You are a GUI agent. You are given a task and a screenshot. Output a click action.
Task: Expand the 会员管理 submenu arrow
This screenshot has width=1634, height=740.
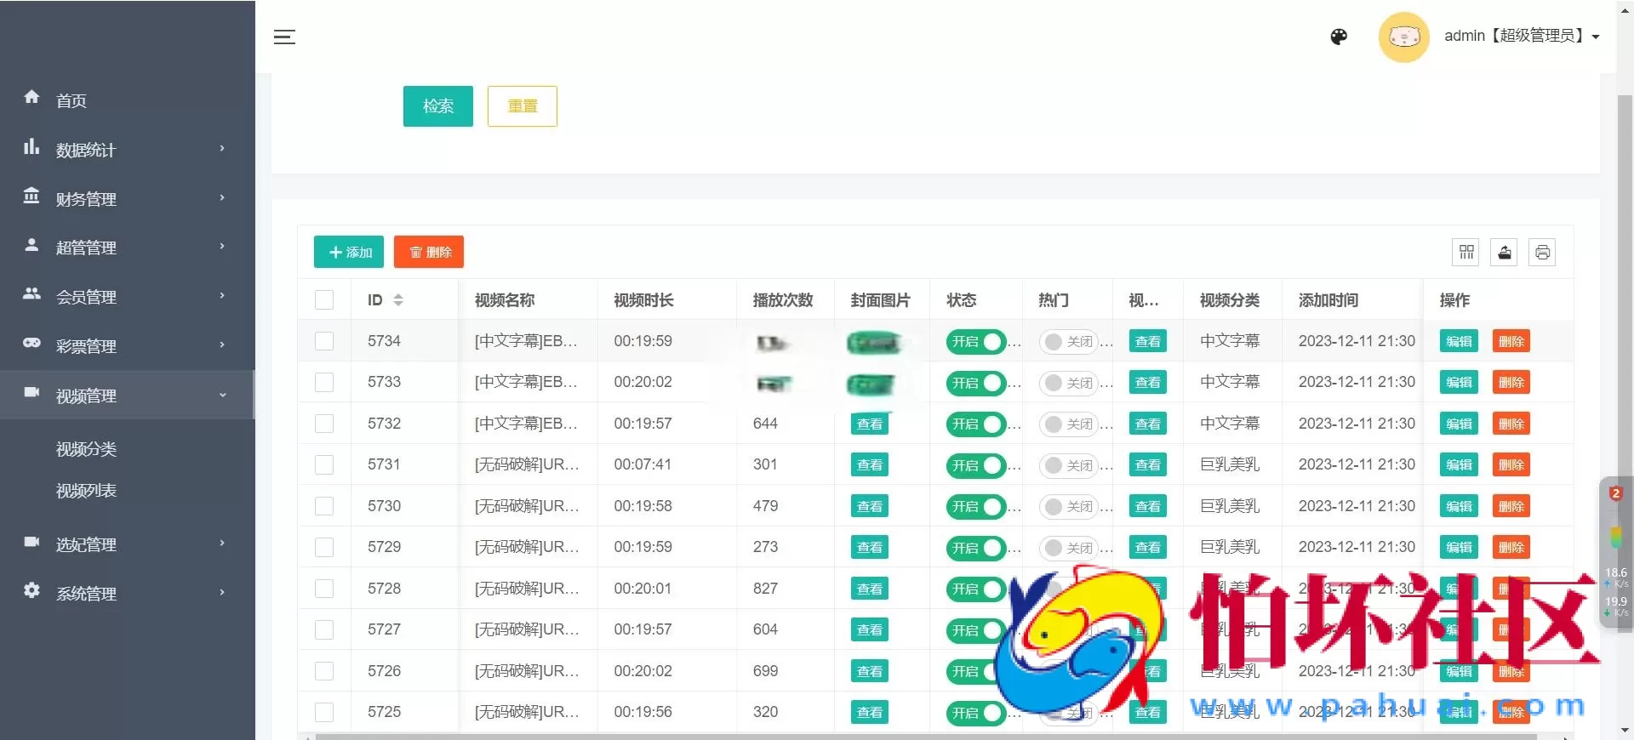(x=222, y=295)
